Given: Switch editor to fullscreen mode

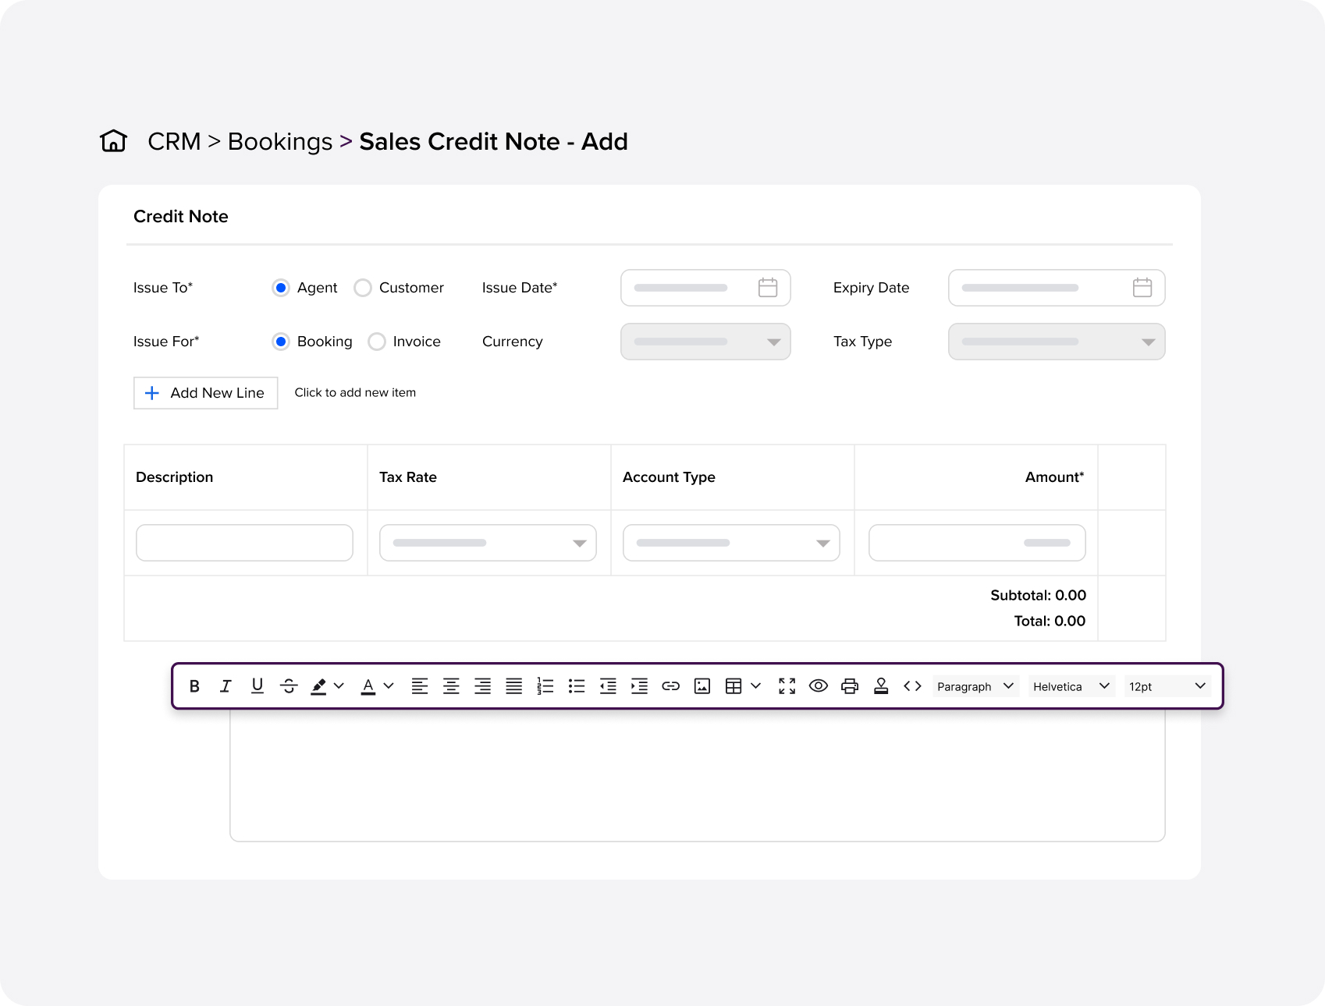Looking at the screenshot, I should tap(787, 686).
